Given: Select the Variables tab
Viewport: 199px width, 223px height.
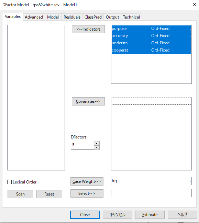Looking at the screenshot, I should (x=13, y=16).
